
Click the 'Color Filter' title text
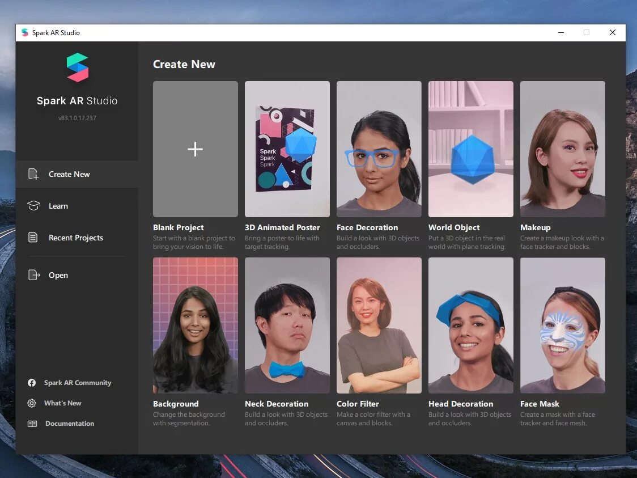[x=358, y=404]
